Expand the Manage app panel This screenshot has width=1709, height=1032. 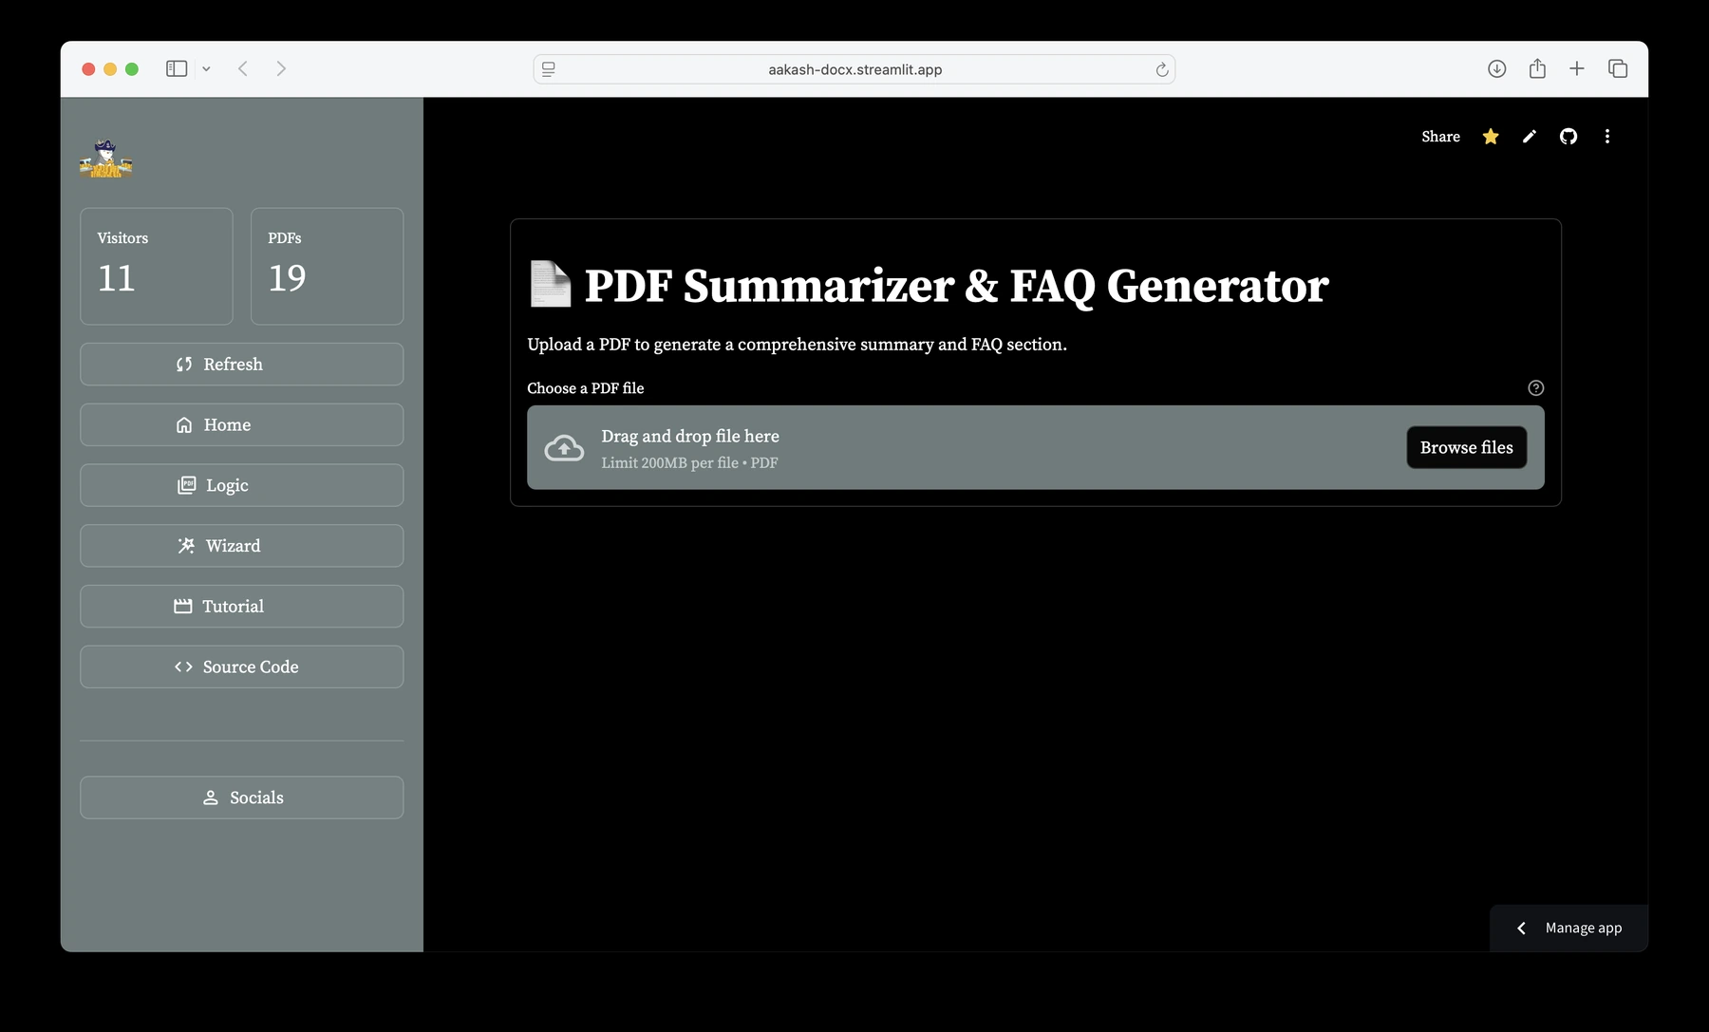[x=1569, y=928]
